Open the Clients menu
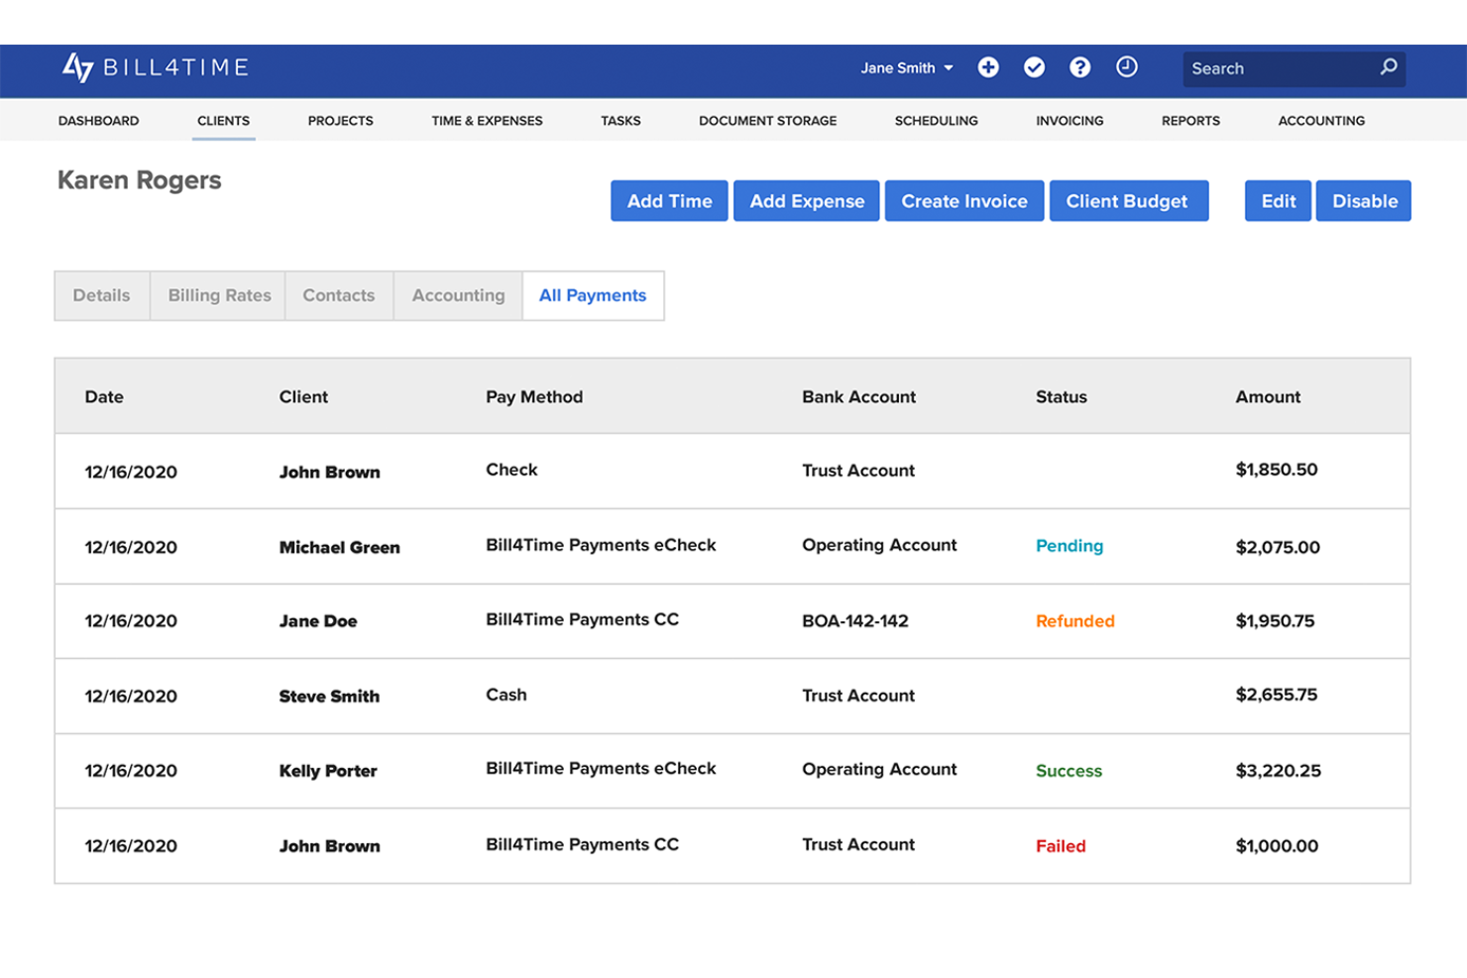This screenshot has width=1467, height=978. click(223, 121)
